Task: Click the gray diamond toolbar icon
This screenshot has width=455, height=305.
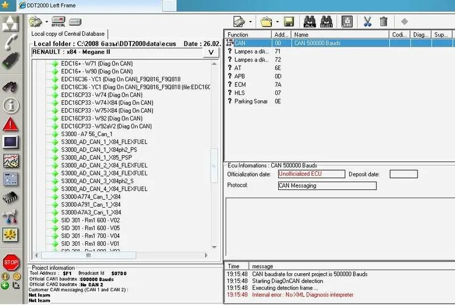Action: 404,22
